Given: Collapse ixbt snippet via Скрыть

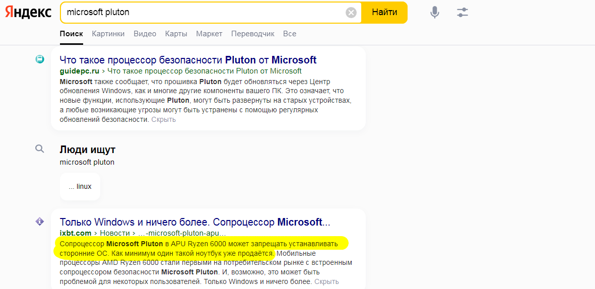Looking at the screenshot, I should click(326, 281).
